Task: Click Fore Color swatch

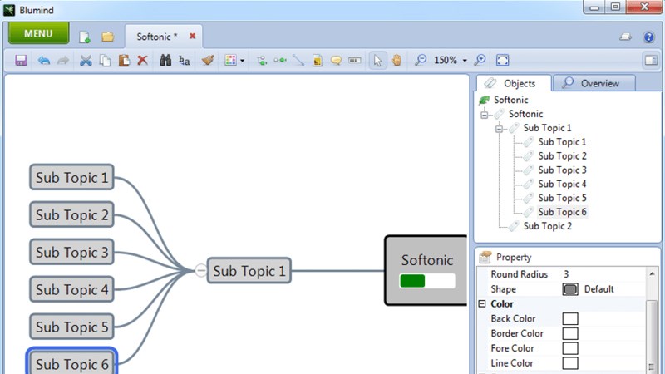Action: click(x=570, y=348)
